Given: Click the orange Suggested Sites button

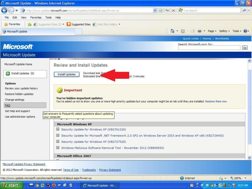Looking at the screenshot, I should [78, 24].
